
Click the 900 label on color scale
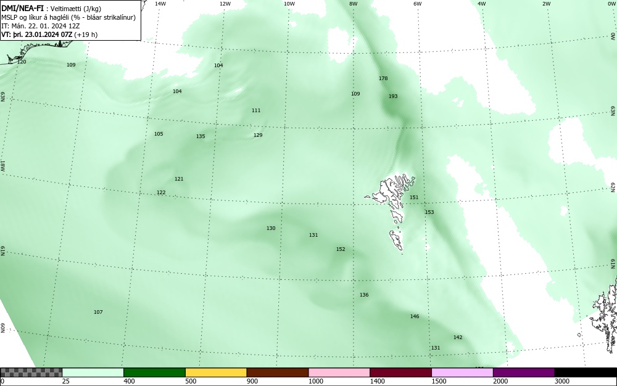coord(252,381)
